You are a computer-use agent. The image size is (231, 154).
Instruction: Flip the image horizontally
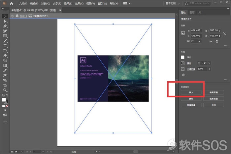pos(211,41)
